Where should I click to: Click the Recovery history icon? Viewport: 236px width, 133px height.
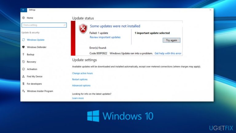[23, 62]
